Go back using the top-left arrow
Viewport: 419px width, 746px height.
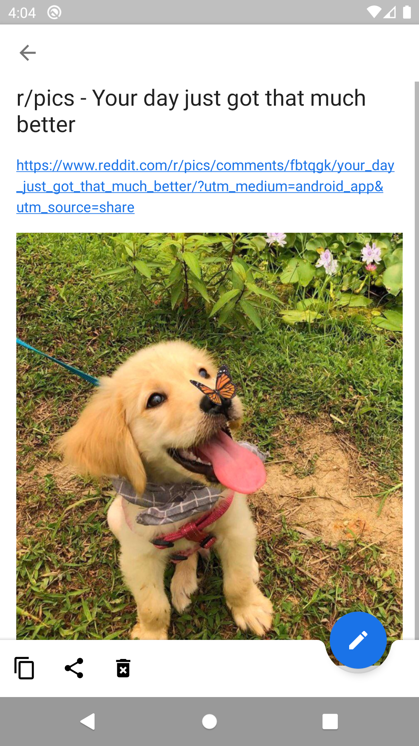28,53
